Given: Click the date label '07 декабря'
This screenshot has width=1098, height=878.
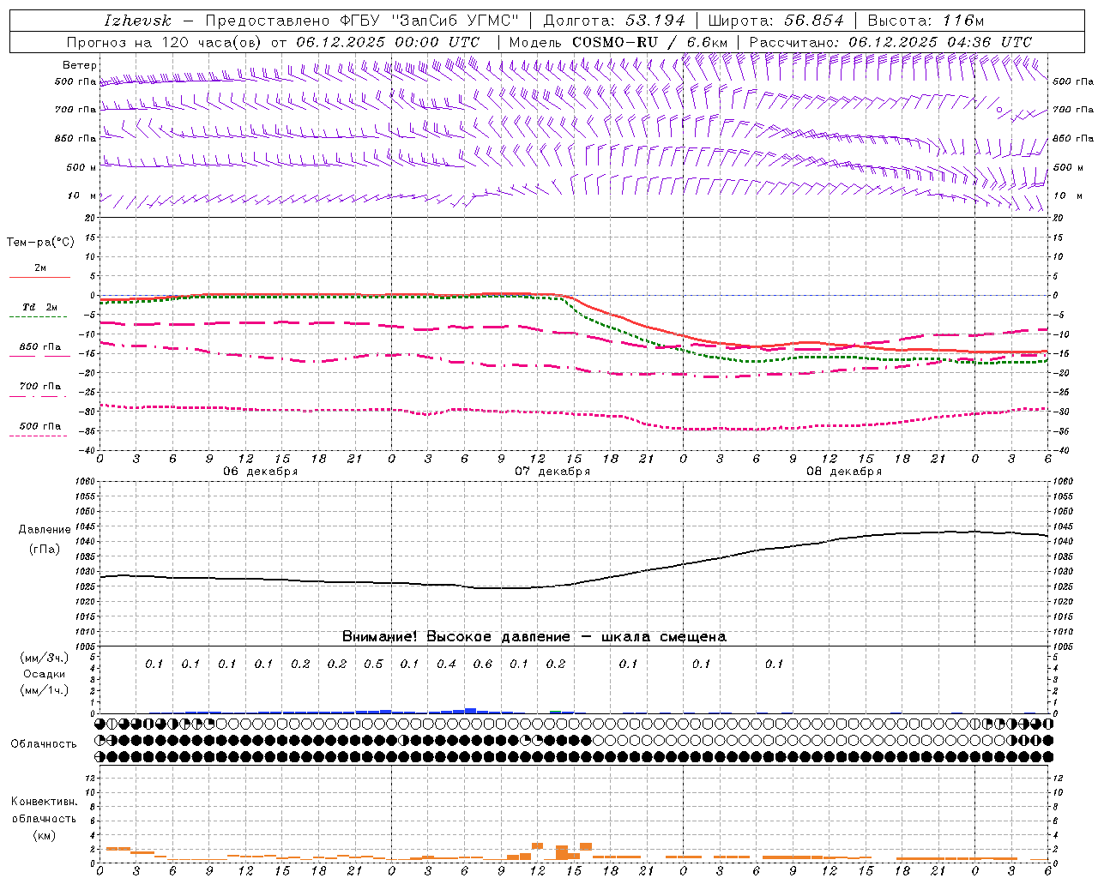Looking at the screenshot, I should point(552,472).
